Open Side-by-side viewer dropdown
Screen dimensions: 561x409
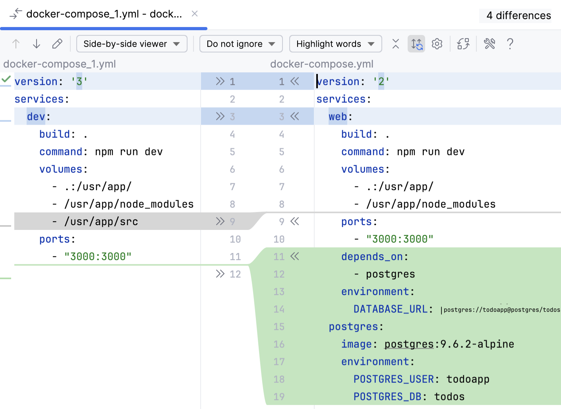[132, 44]
